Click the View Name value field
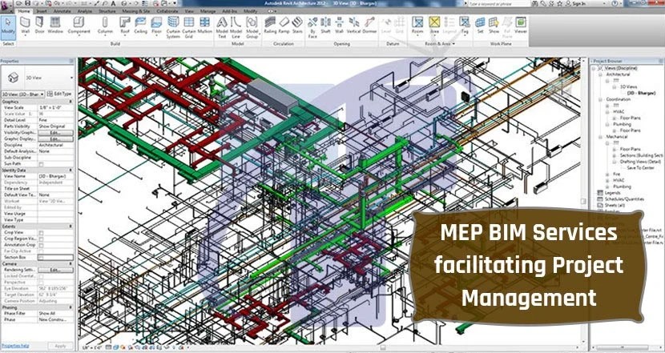The height and width of the screenshot is (353, 665). (55, 176)
